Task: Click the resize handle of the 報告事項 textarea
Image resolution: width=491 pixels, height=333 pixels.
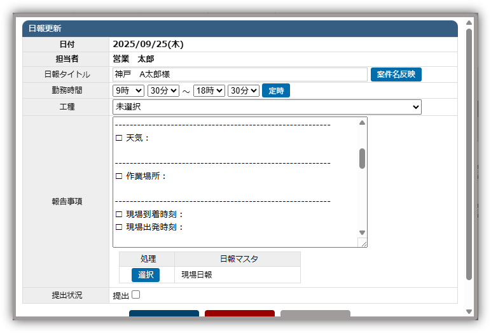Action: [x=363, y=243]
